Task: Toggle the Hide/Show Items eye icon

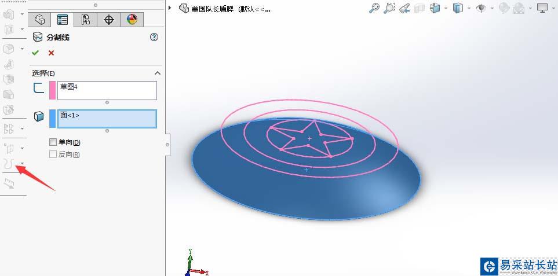Action: click(481, 8)
